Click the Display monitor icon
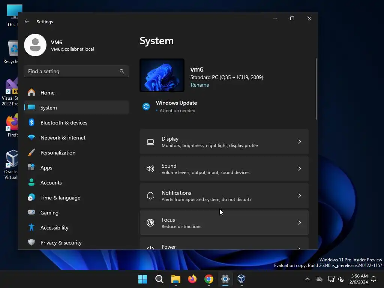Viewport: 384px width, 288px height. (x=150, y=142)
